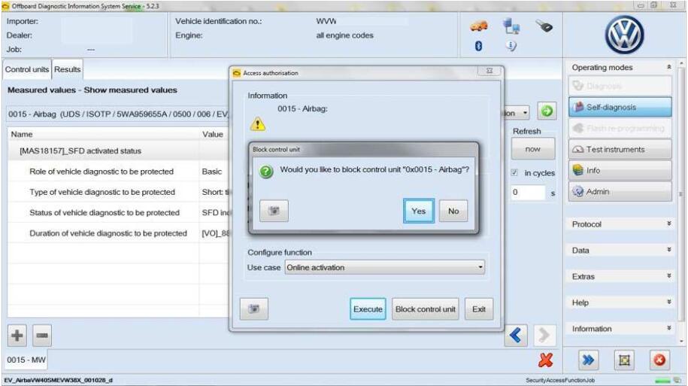This screenshot has height=386, width=688.
Task: Go forward with grey right arrow
Action: click(x=544, y=336)
